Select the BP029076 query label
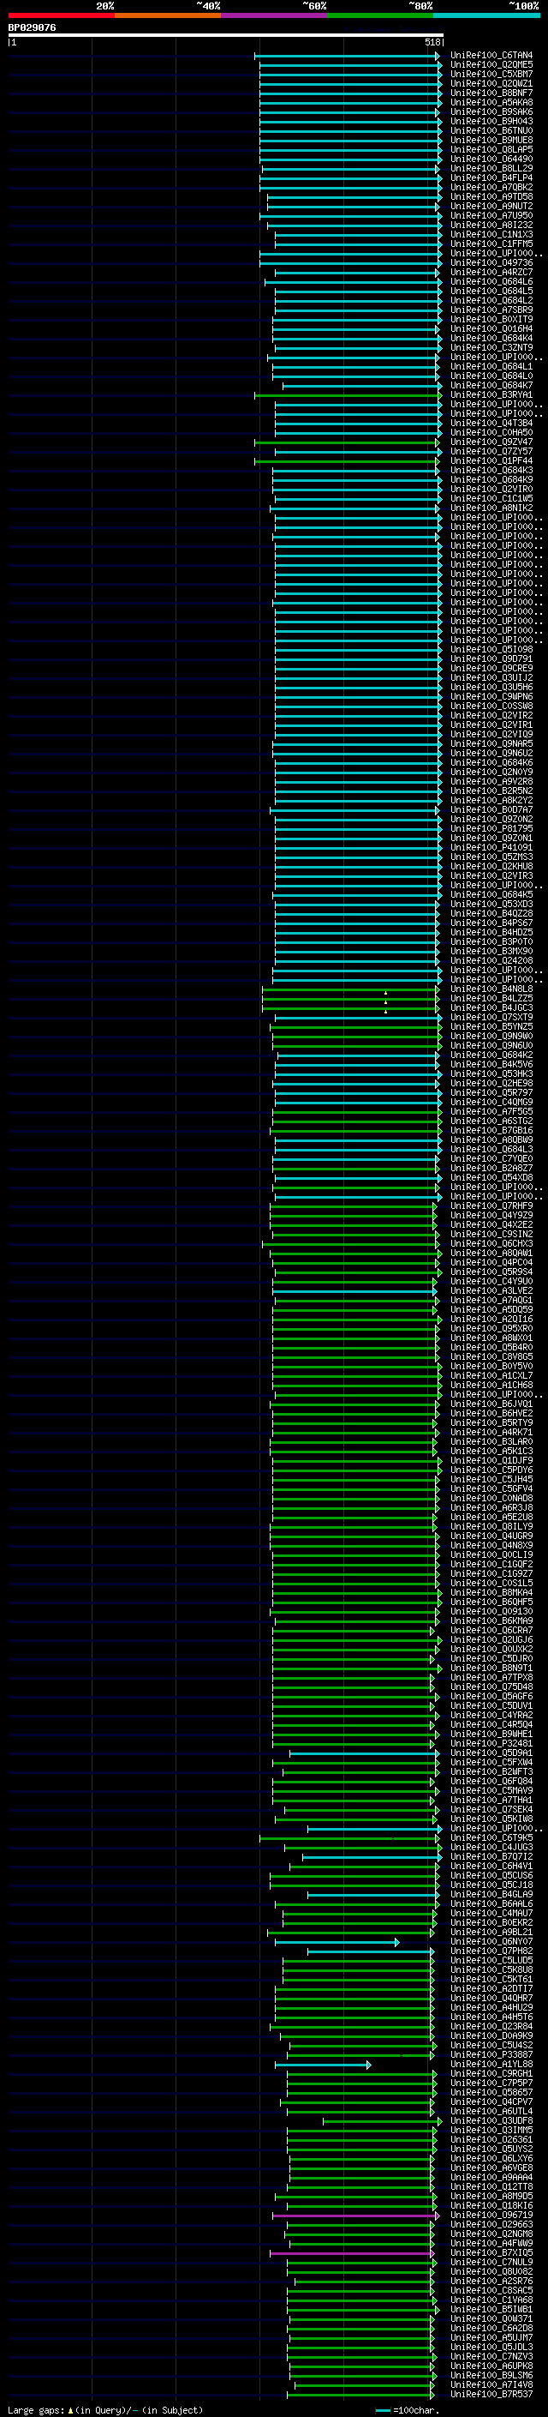548x2417 pixels. click(32, 28)
